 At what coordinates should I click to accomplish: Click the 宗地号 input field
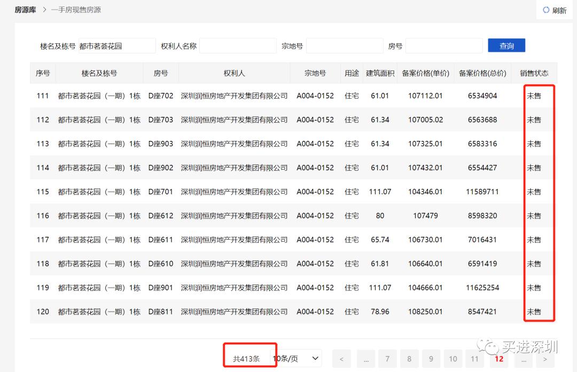pos(345,45)
